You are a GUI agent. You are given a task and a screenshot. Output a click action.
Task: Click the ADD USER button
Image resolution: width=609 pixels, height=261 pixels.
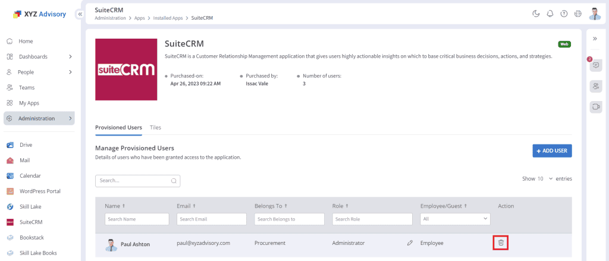click(x=552, y=150)
